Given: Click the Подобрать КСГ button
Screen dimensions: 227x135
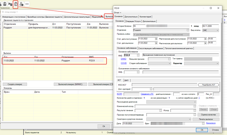Looking at the screenshot, I should (208, 85).
